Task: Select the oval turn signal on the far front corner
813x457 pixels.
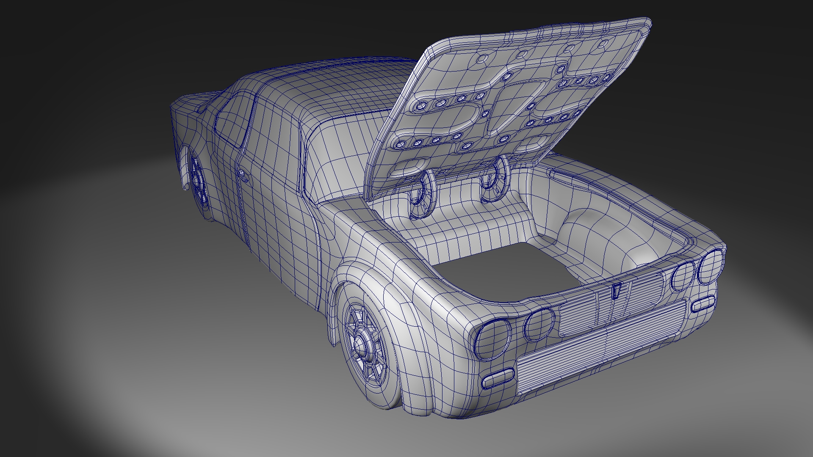Action: pyautogui.click(x=704, y=304)
